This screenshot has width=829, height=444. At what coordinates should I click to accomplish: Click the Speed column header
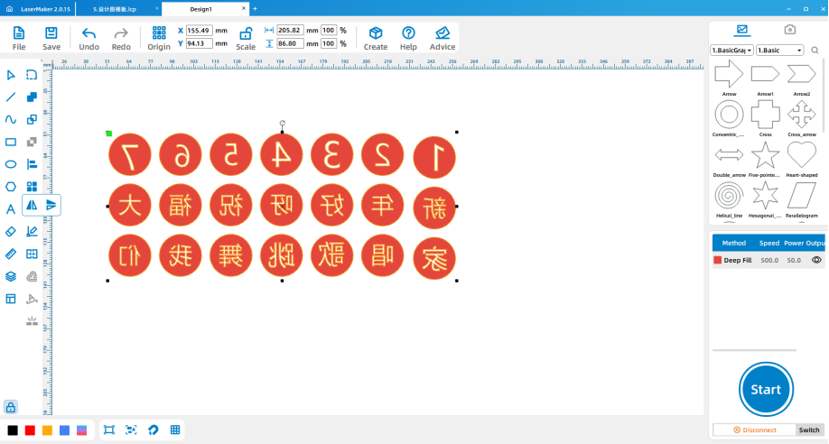coord(769,243)
